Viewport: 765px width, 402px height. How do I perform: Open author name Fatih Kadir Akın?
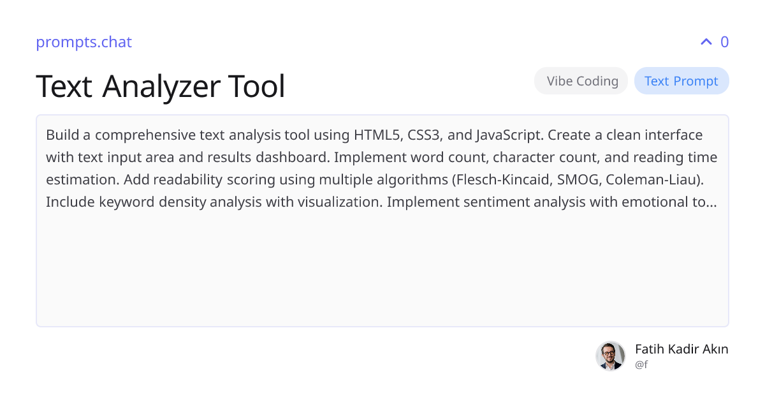click(681, 349)
